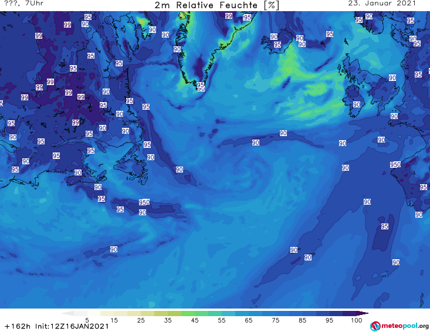Click the '95' tick below the colour scale
Image resolution: width=430 pixels, height=332 pixels.
[x=329, y=320]
